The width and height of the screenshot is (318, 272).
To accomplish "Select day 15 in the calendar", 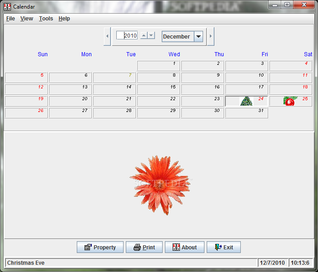I will [159, 89].
